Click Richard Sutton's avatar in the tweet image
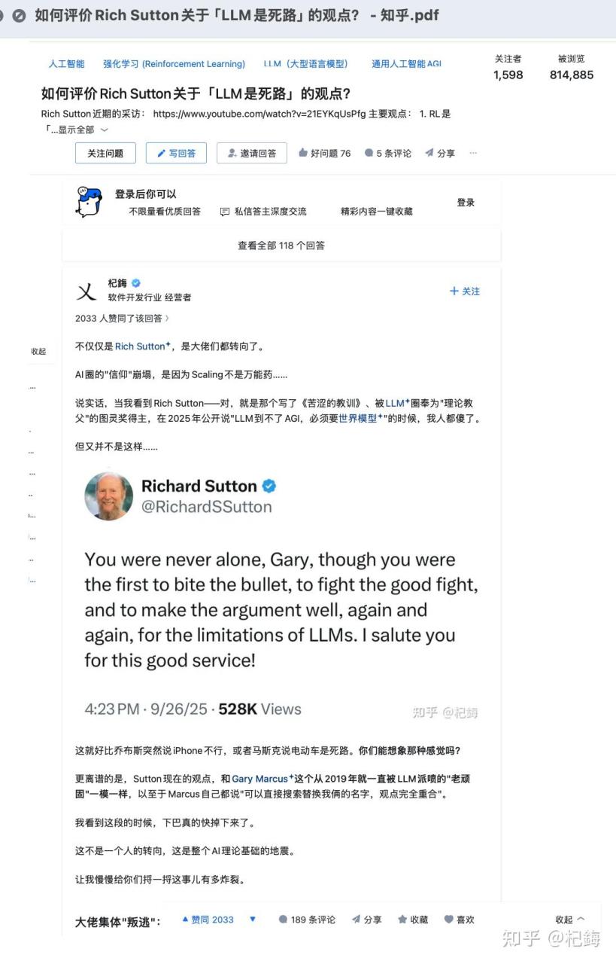The image size is (616, 964). click(109, 496)
